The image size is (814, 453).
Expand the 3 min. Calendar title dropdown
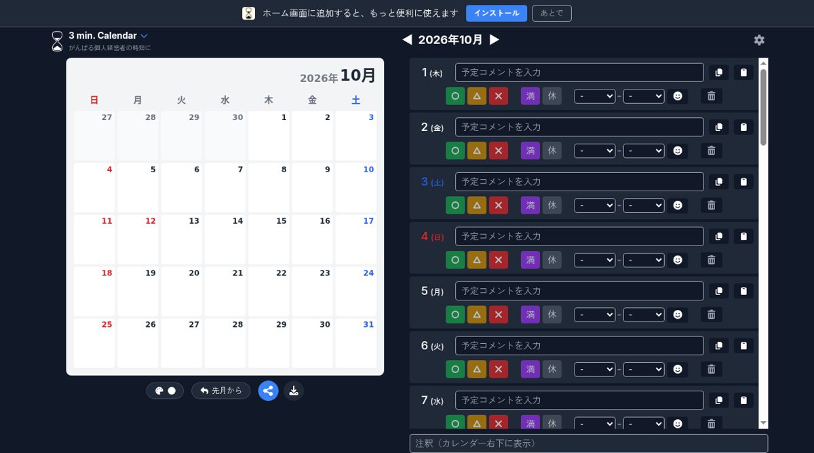pos(144,36)
